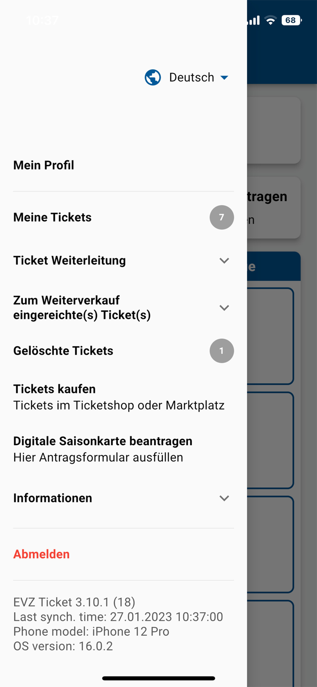Click the home indicator bar at bottom
Viewport: 317px width, 687px height.
(x=158, y=678)
